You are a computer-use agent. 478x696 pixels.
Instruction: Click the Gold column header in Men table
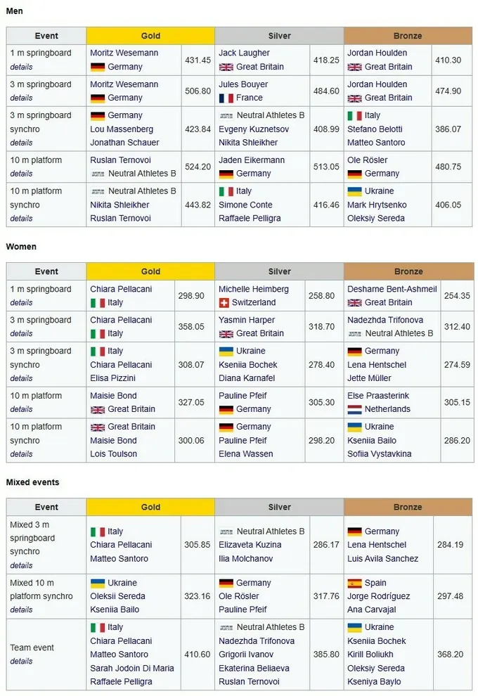click(x=150, y=36)
